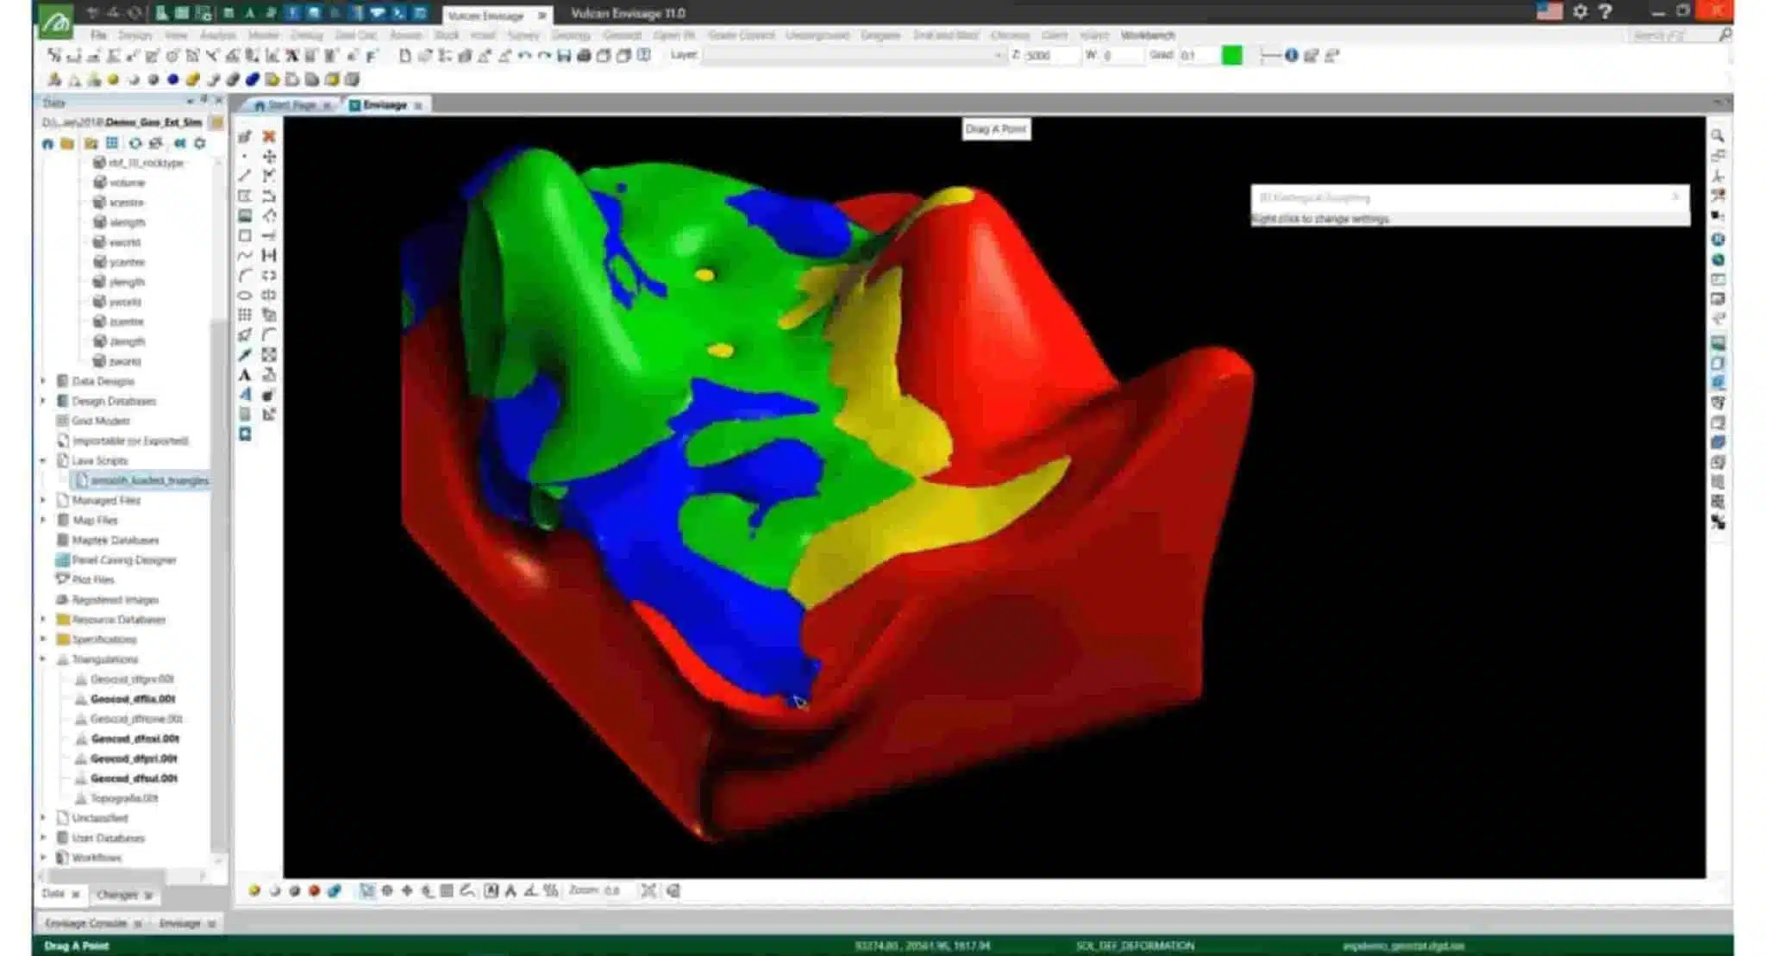Screen dimensions: 1766x956
Task: Expand the Data Designs tree node
Action: [x=43, y=380]
